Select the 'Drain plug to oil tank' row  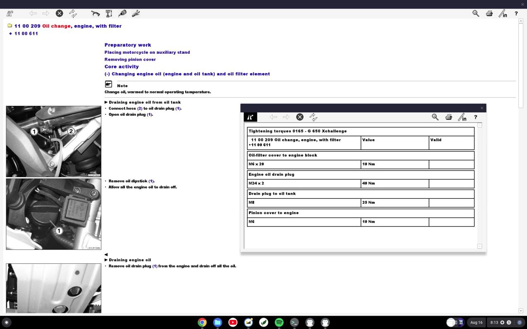[361, 193]
